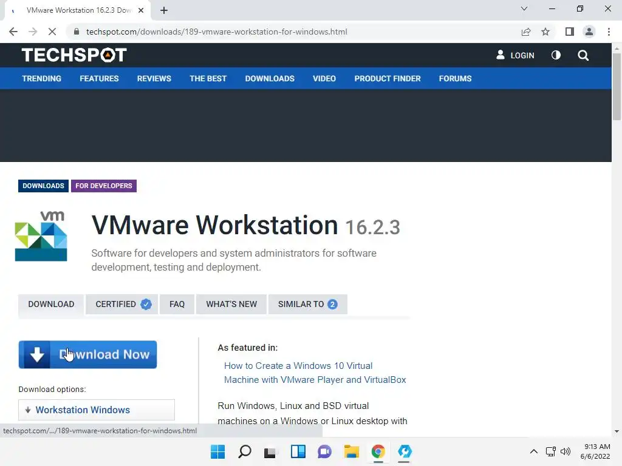The image size is (622, 466).
Task: Open the blue hexagon app on the taskbar
Action: coord(405,451)
